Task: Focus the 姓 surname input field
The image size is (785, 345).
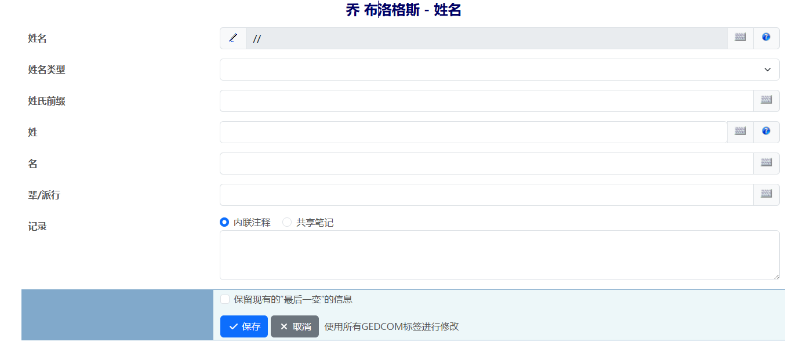Action: (x=474, y=132)
